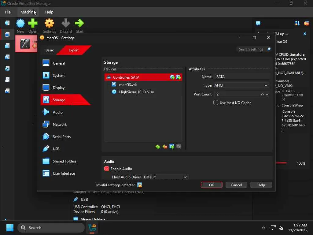Open Media tool in Manager left sidebar
Viewport: 313px width, 235px height.
(7, 57)
